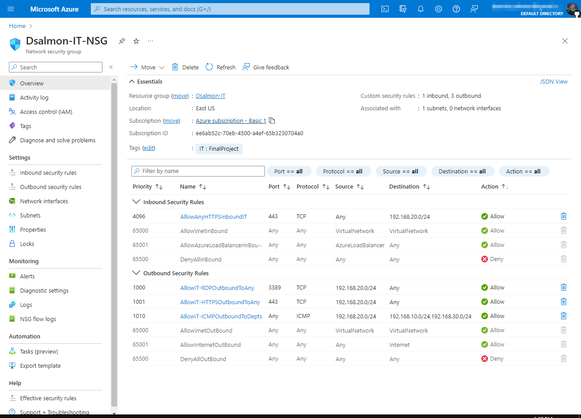Screen dimensions: 581x418
Task: Focus the sidebar Search box
Action: (x=56, y=67)
